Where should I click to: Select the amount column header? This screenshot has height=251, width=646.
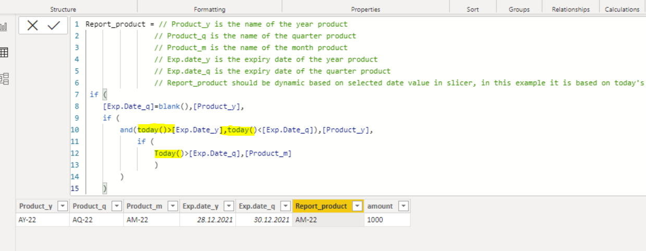pos(387,206)
